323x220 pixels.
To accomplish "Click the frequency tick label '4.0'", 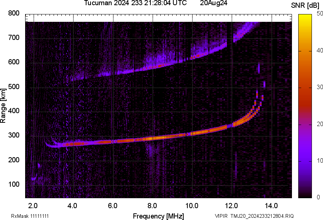I will [x=72, y=206].
